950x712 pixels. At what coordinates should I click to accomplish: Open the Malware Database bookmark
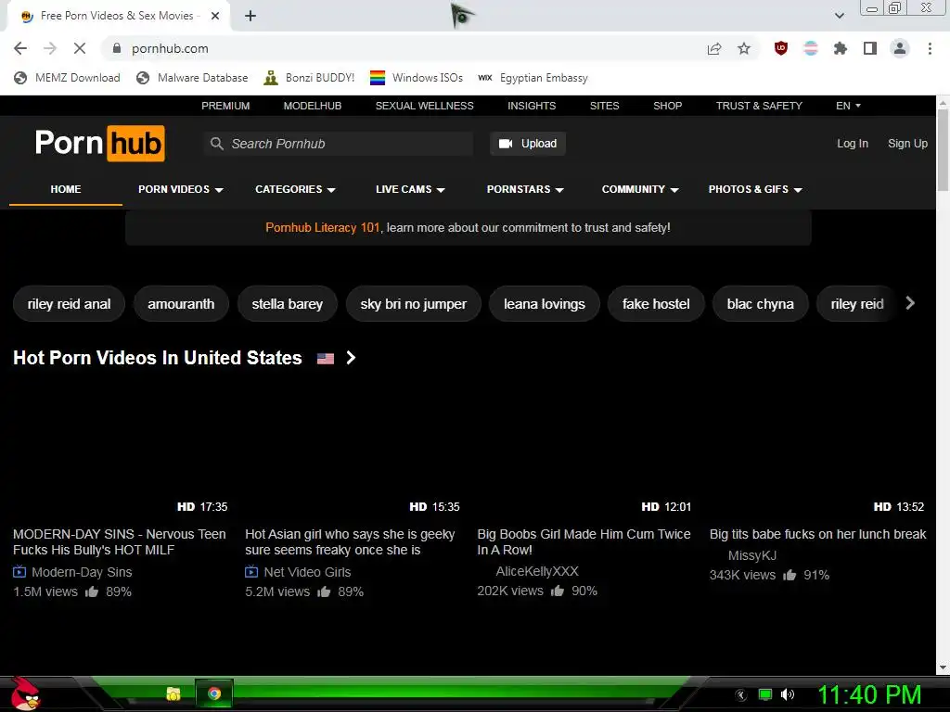(192, 78)
